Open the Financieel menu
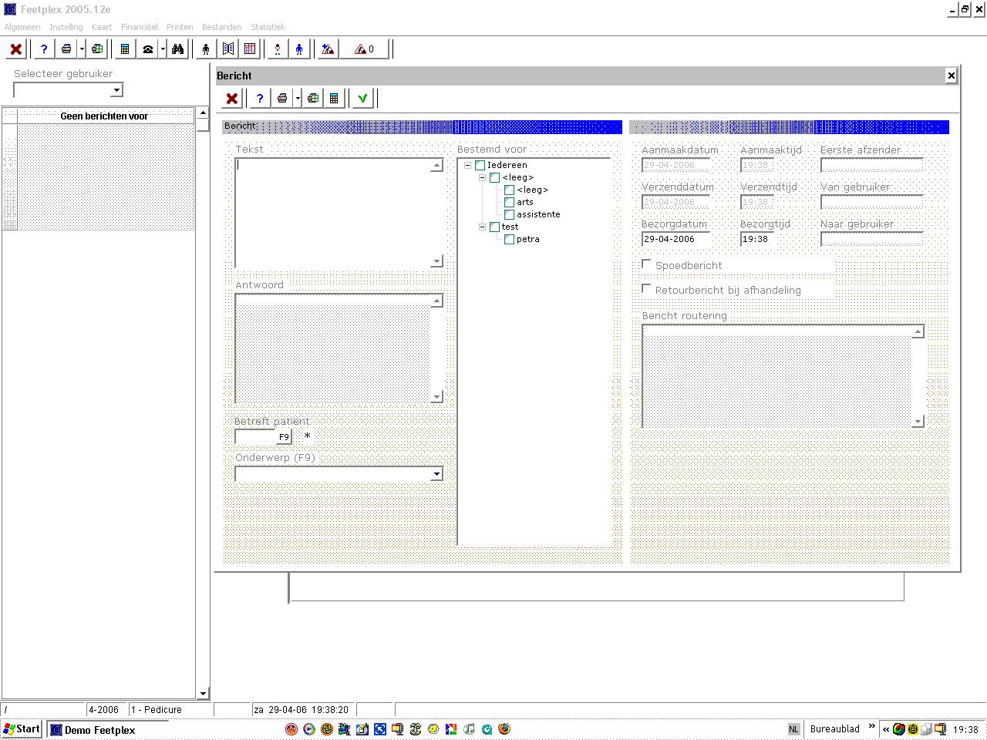 (x=139, y=27)
